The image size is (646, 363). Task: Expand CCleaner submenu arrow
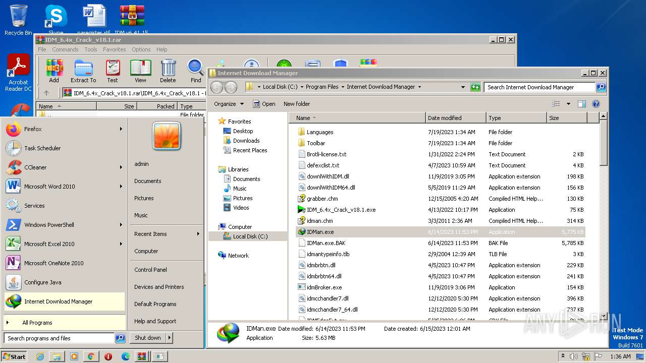pyautogui.click(x=121, y=167)
